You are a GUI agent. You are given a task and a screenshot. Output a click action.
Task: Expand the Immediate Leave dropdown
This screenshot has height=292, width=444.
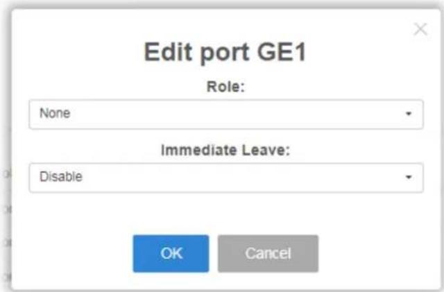226,178
